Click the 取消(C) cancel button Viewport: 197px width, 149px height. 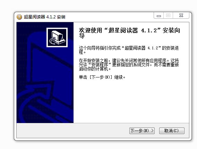pyautogui.click(x=172, y=131)
